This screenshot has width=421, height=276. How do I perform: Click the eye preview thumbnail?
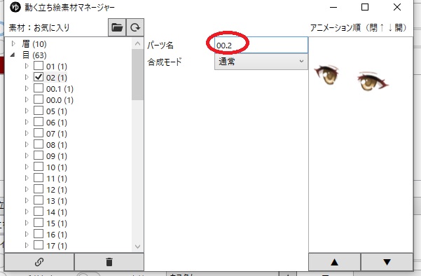(352, 78)
